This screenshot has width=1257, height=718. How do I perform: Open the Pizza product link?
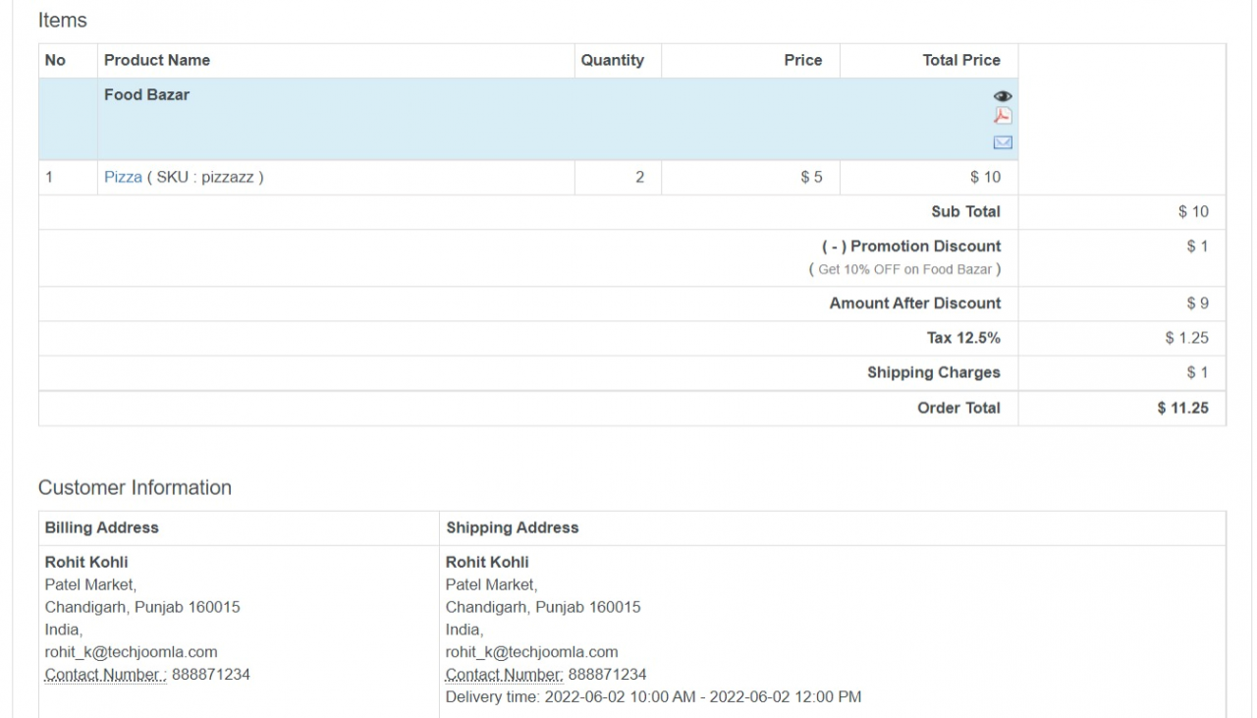(123, 178)
